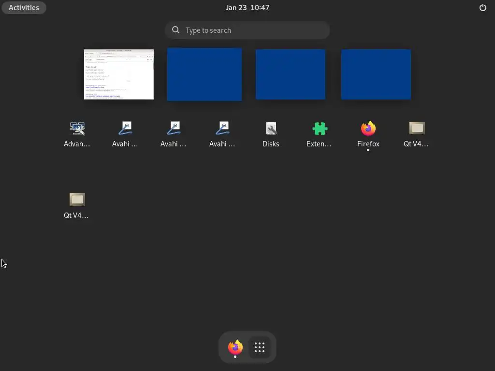Launch the Disks application
Screen dimensions: 495x371
pyautogui.click(x=271, y=134)
